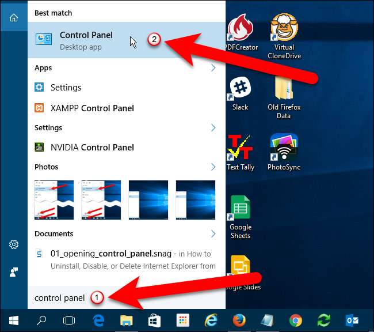The width and height of the screenshot is (374, 332).
Task: Open Firefox from the taskbar
Action: tap(239, 320)
